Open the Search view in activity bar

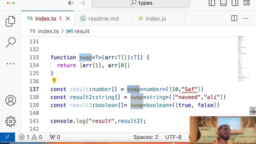click(x=11, y=42)
